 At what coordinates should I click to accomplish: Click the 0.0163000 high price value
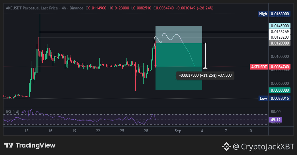(x=280, y=14)
